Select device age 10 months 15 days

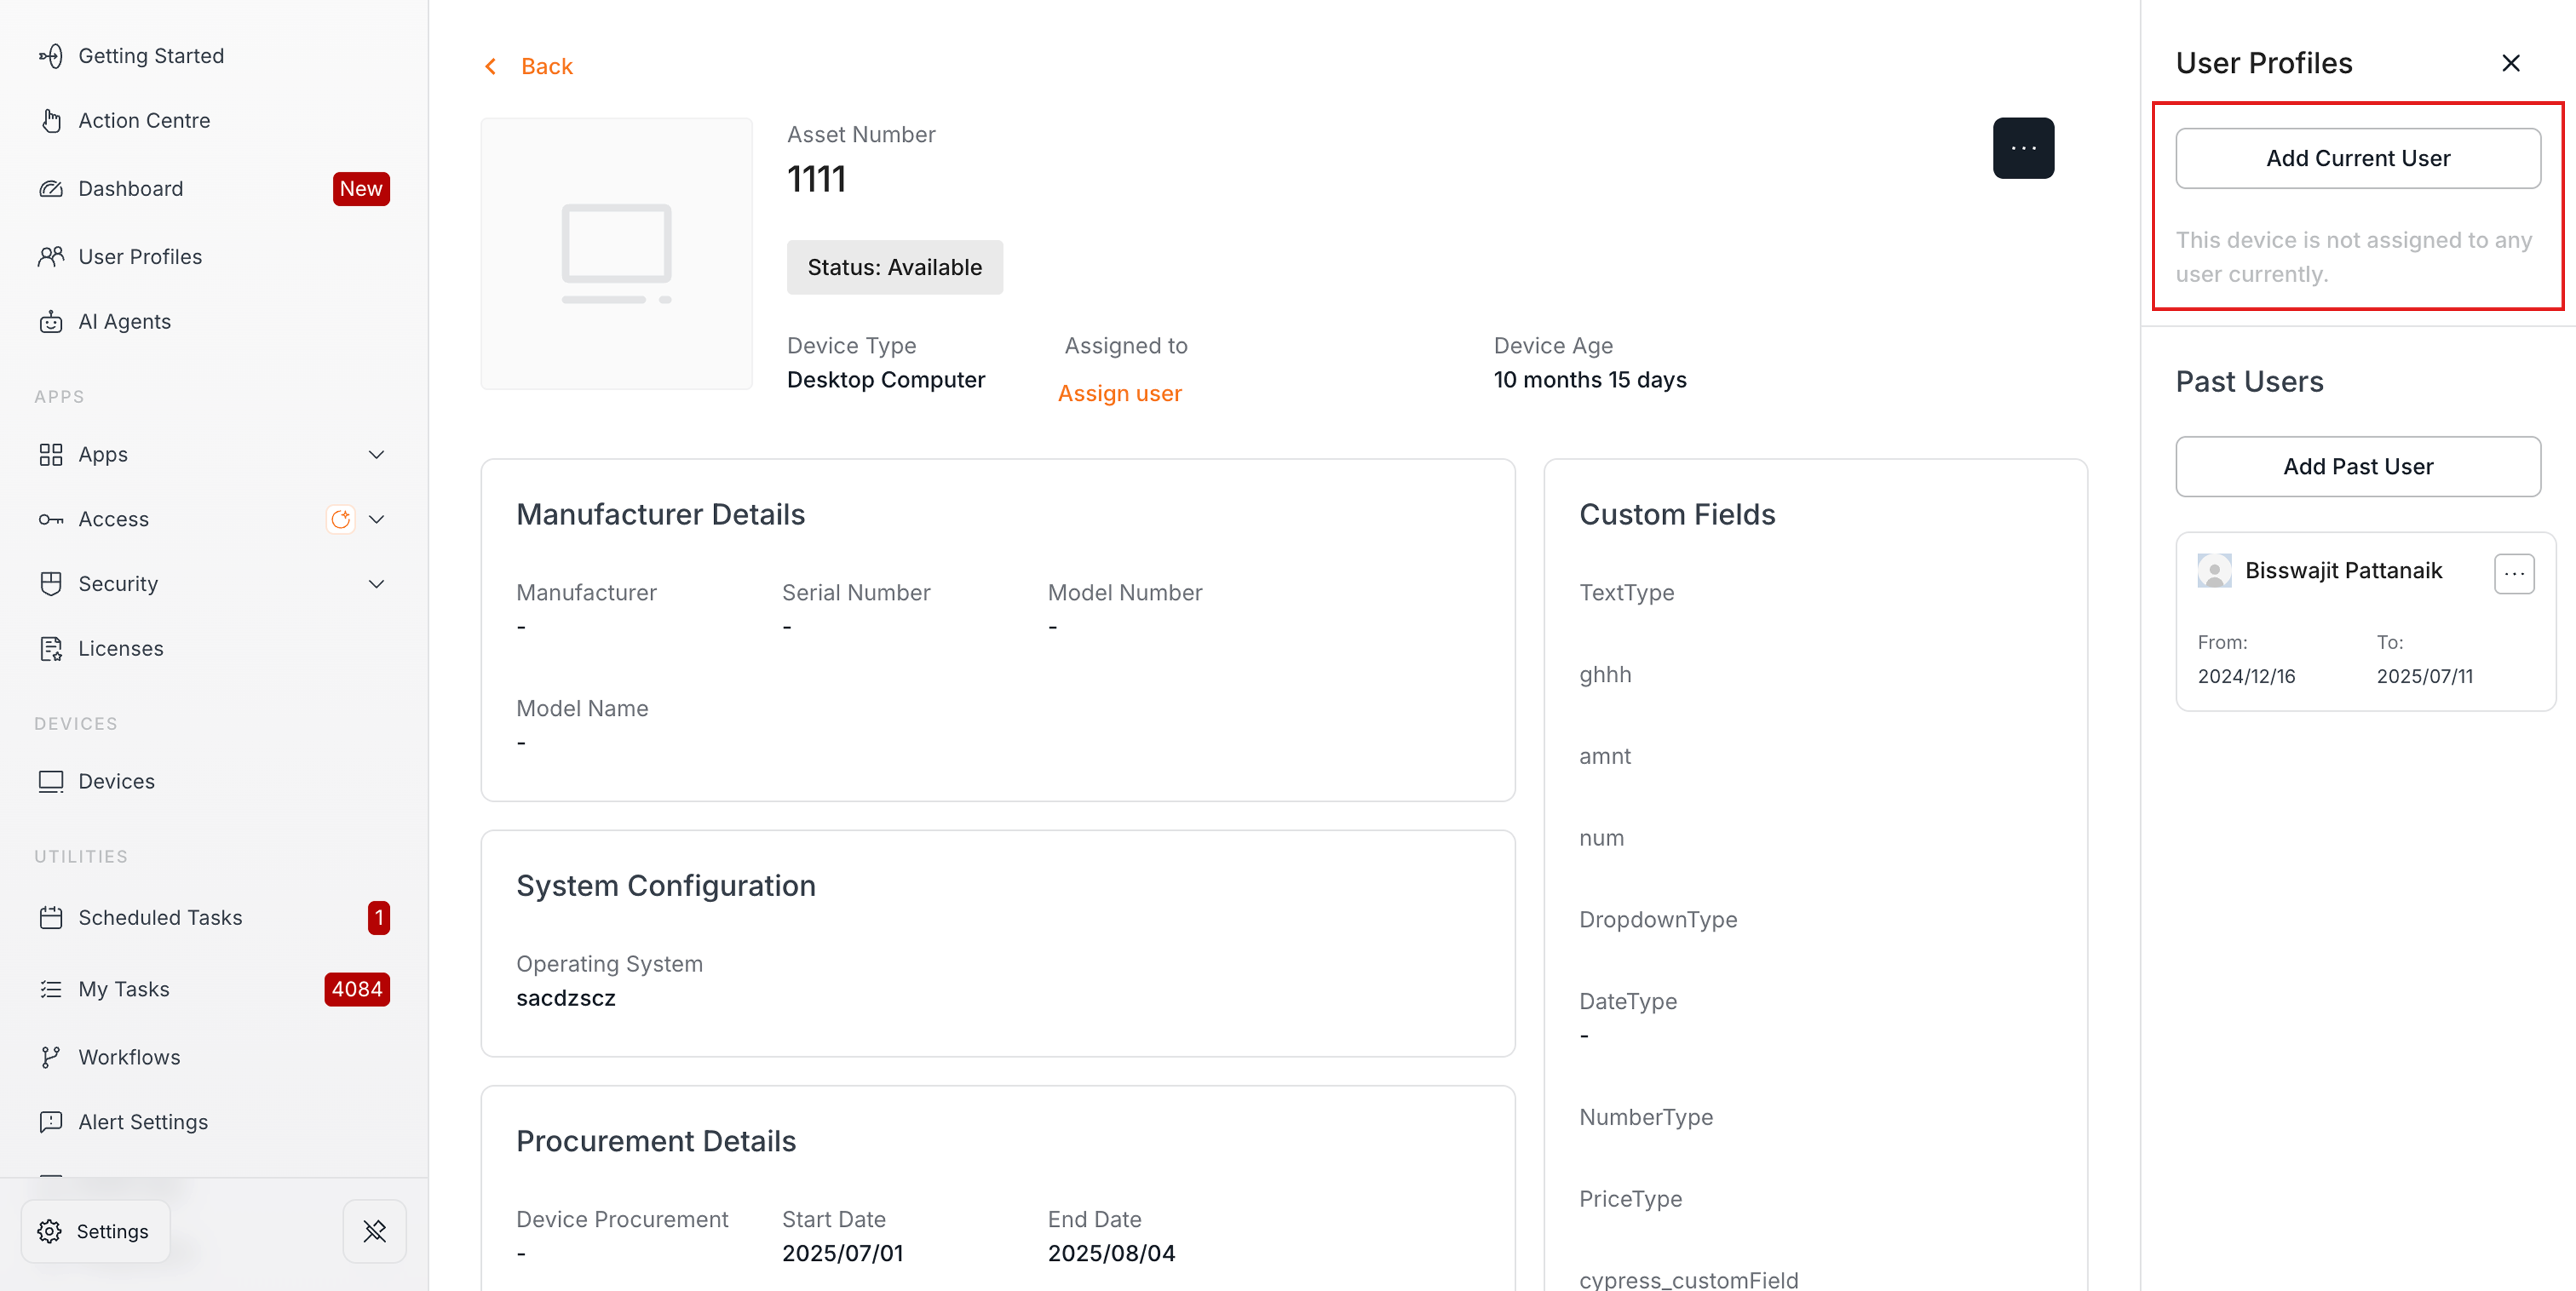(1589, 380)
